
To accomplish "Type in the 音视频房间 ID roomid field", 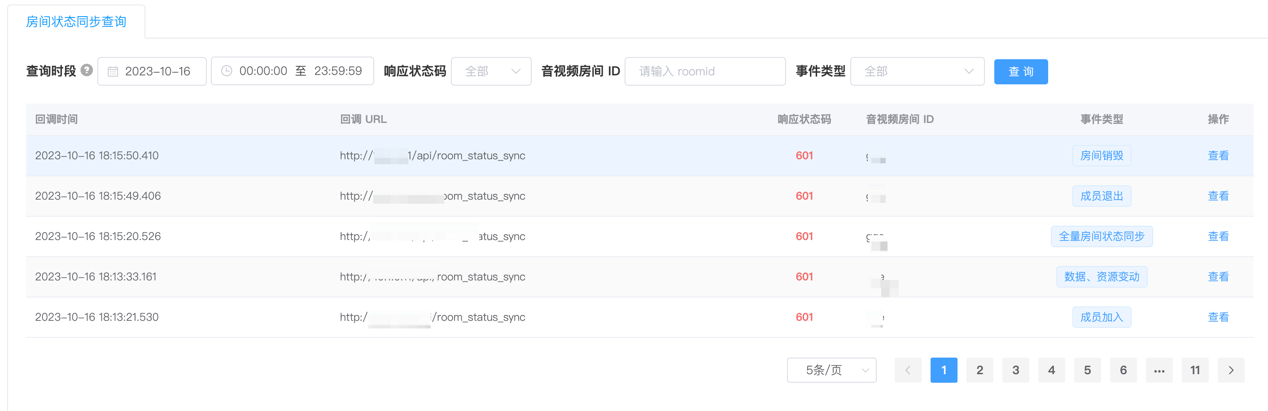I will 705,71.
